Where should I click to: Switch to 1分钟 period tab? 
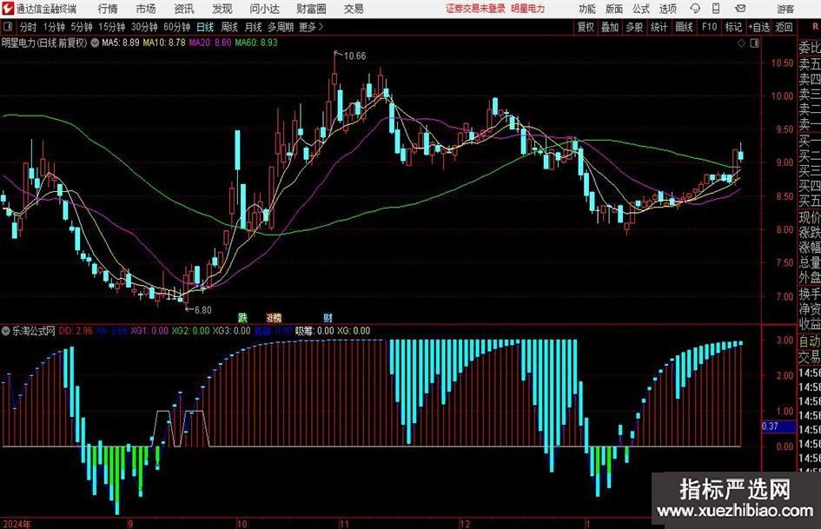click(x=53, y=27)
